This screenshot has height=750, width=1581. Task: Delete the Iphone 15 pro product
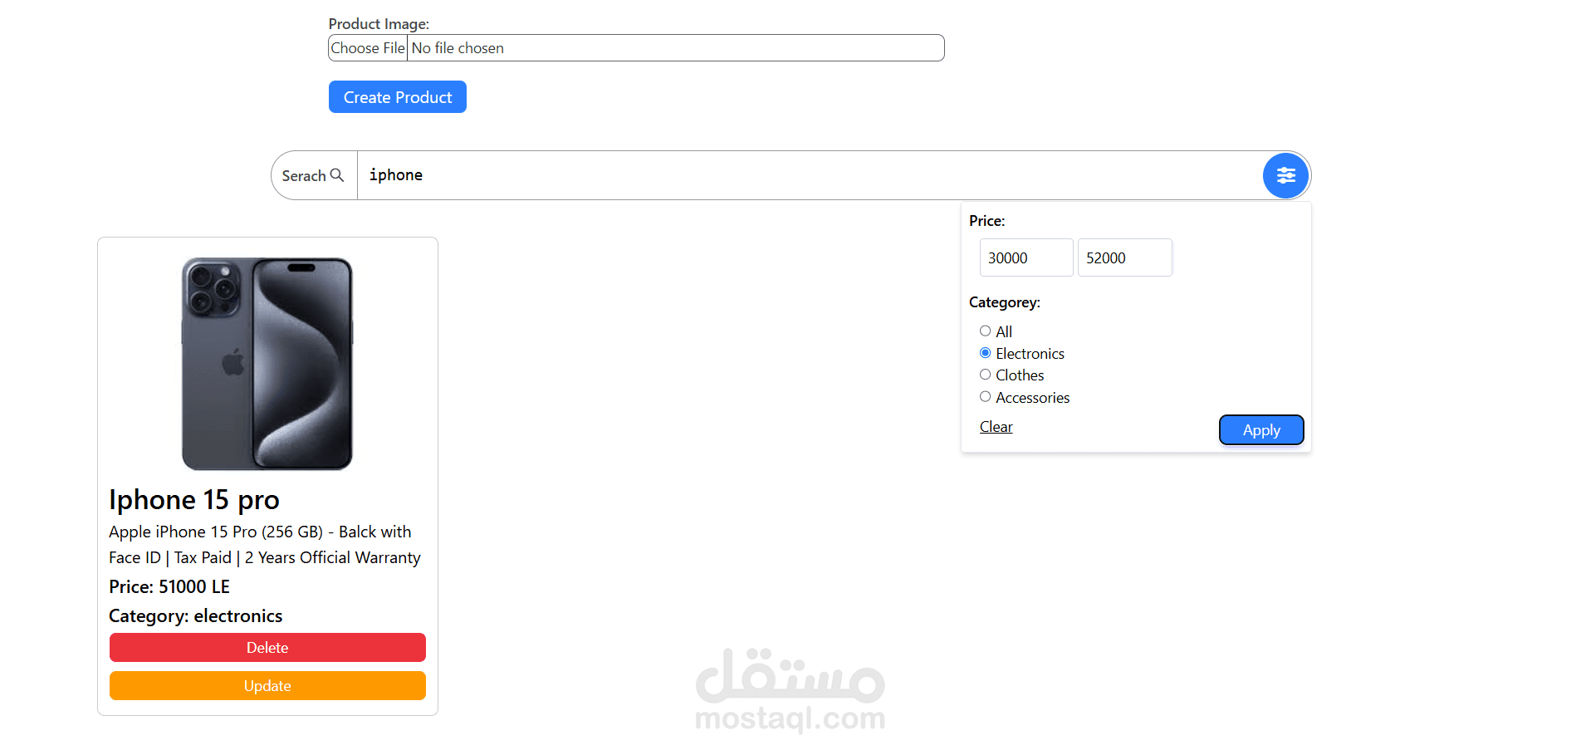pyautogui.click(x=267, y=648)
